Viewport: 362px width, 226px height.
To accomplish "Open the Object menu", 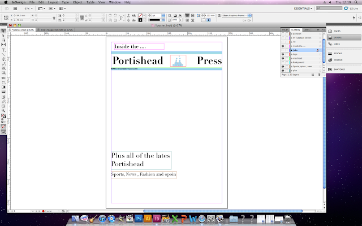I will [x=77, y=2].
